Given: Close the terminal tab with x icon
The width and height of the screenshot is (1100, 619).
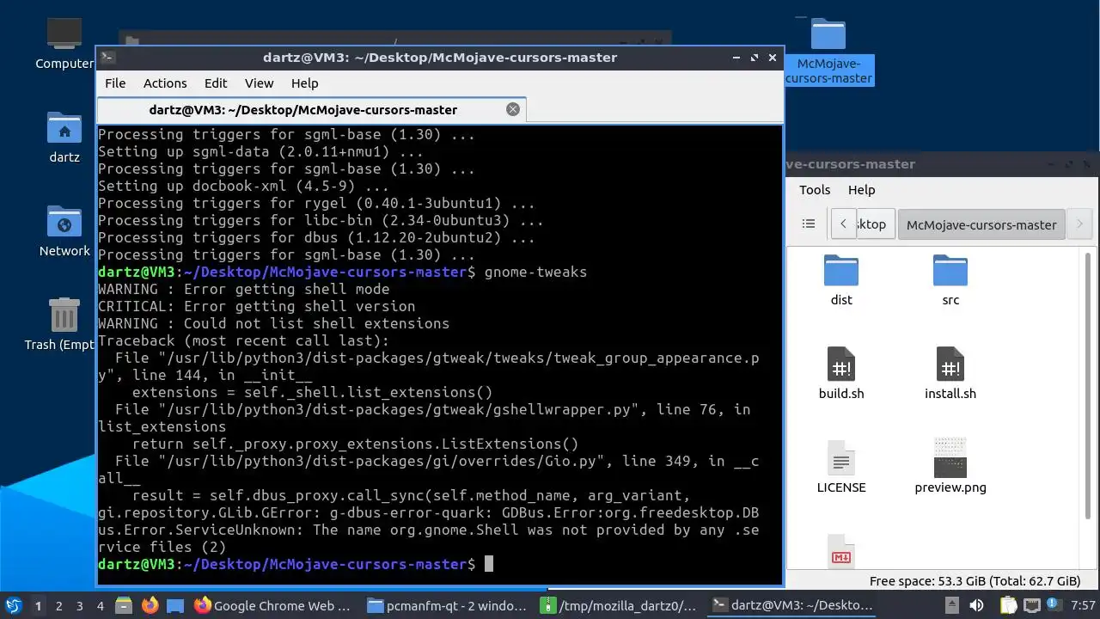Looking at the screenshot, I should [513, 109].
